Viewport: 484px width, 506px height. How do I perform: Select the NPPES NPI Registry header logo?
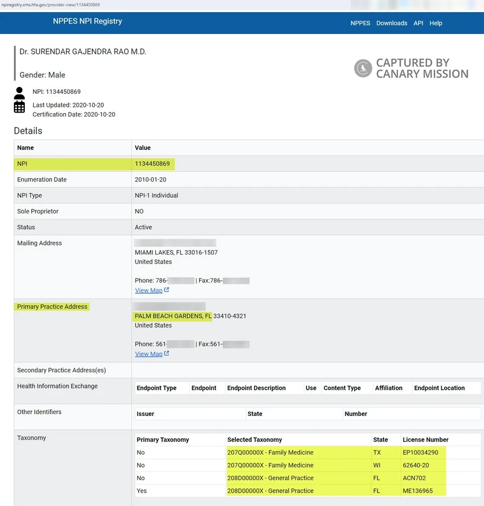(87, 23)
